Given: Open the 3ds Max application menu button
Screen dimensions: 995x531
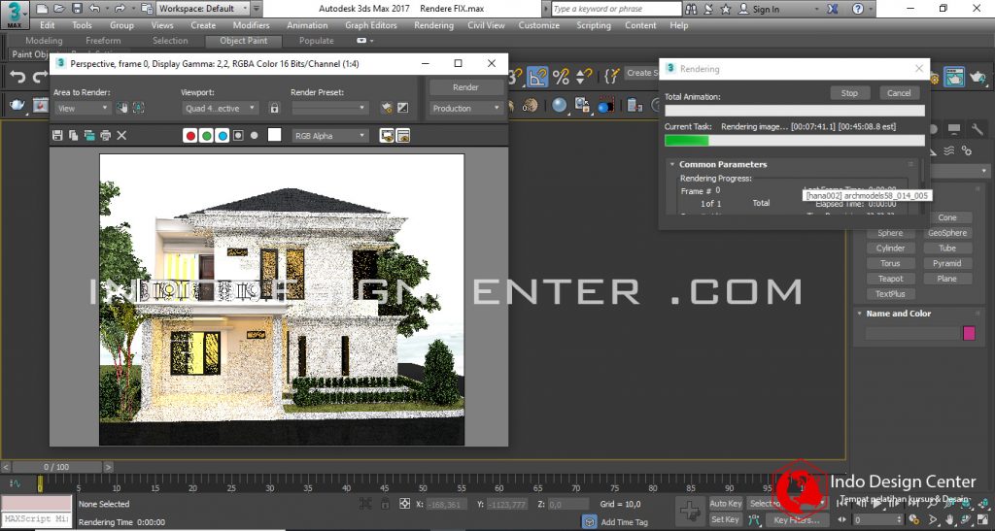Looking at the screenshot, I should (14, 16).
